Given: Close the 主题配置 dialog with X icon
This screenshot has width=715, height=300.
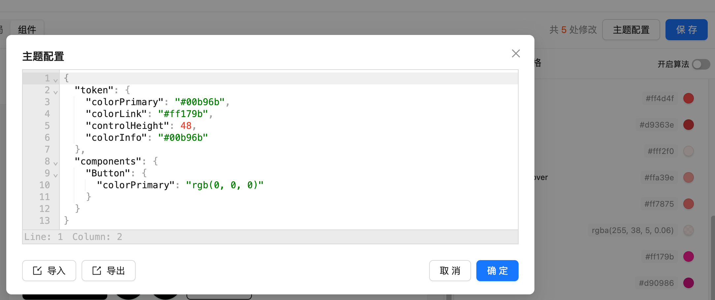Looking at the screenshot, I should click(x=516, y=53).
